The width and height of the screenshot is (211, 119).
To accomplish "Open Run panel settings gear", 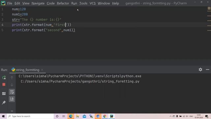I will tap(200, 69).
